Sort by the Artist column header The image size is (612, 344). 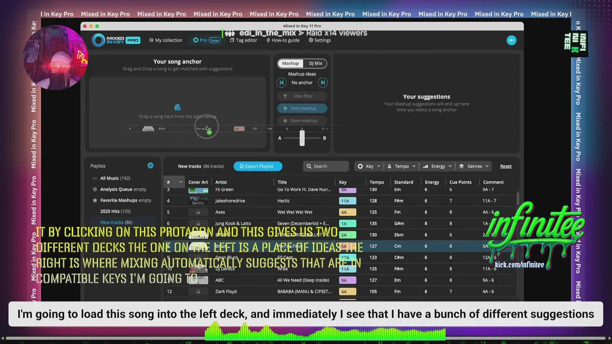[221, 182]
